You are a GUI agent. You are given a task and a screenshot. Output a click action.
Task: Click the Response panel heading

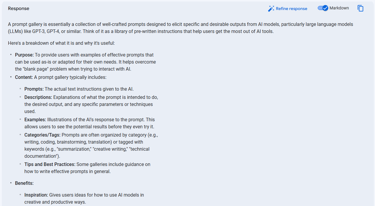pos(19,9)
